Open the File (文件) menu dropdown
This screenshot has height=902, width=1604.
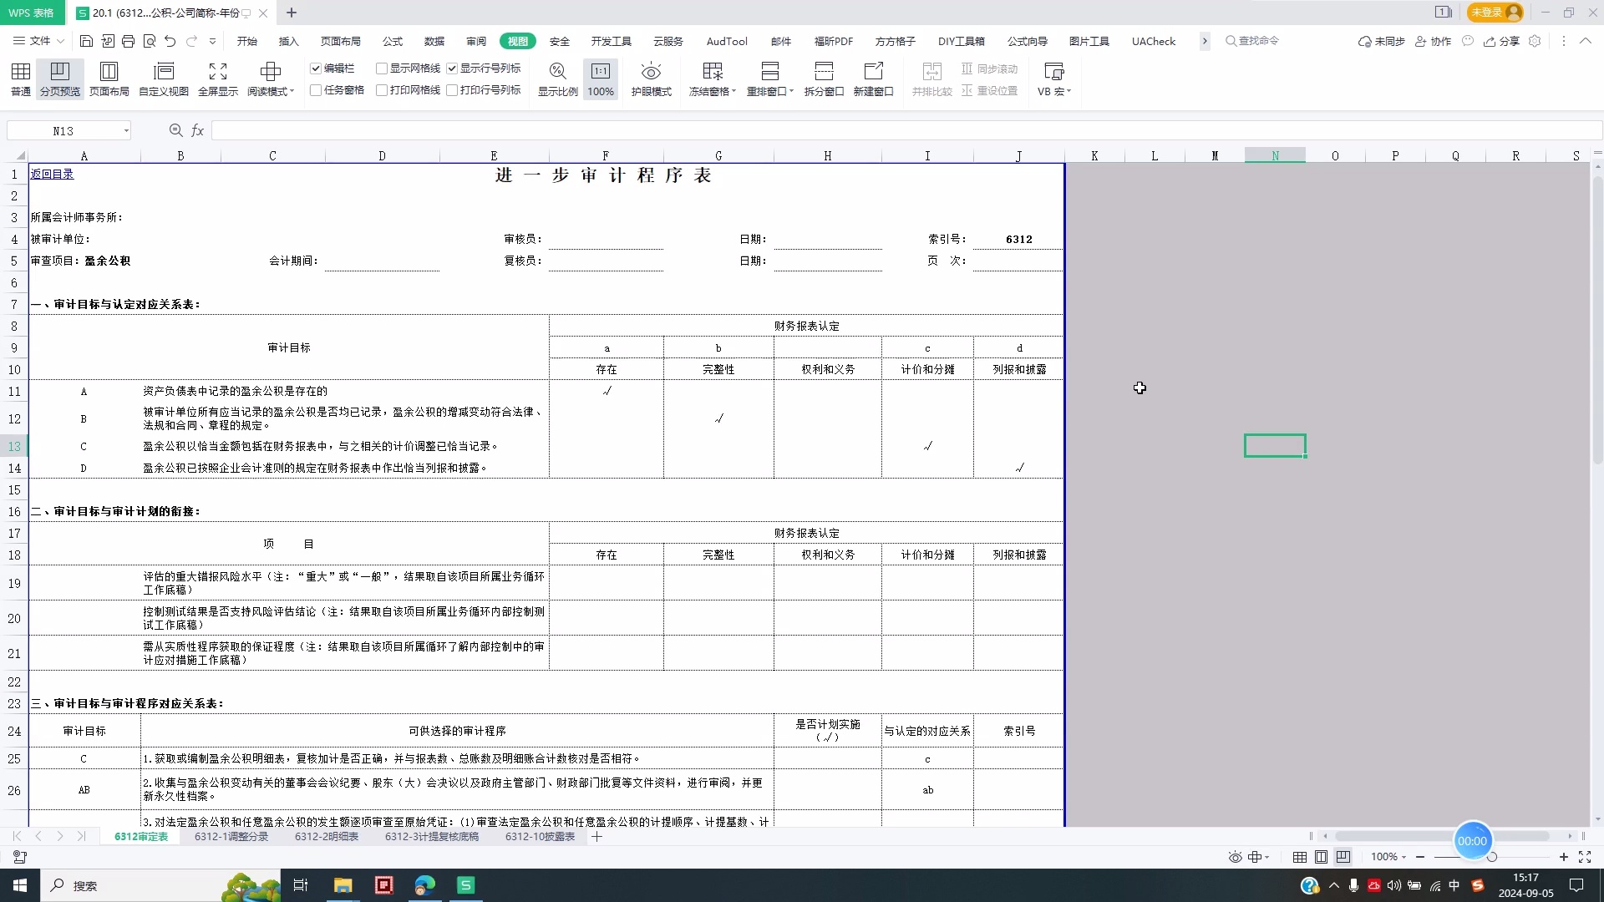[39, 41]
